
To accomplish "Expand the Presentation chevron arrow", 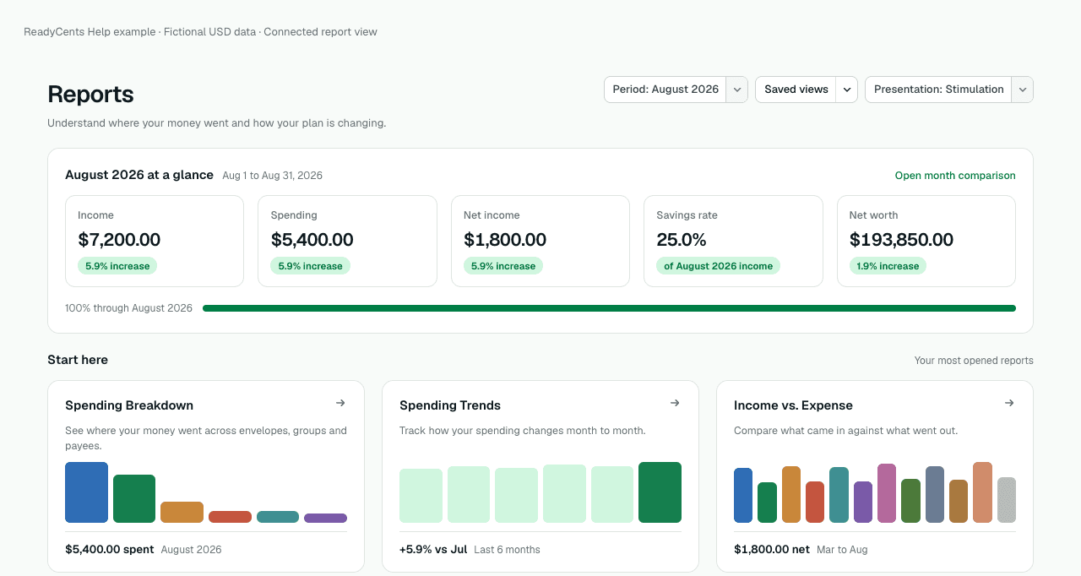I will point(1022,90).
